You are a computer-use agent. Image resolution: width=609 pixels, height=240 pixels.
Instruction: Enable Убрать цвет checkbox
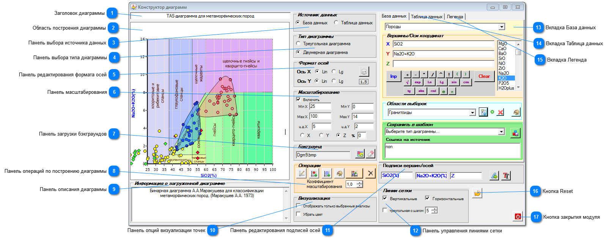coord(298,214)
